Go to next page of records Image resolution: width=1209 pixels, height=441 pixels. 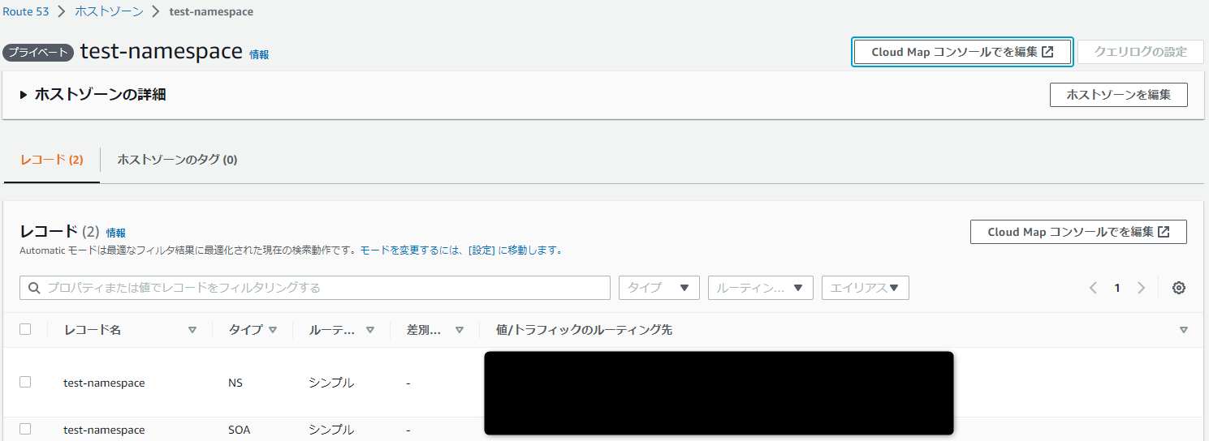(x=1142, y=288)
